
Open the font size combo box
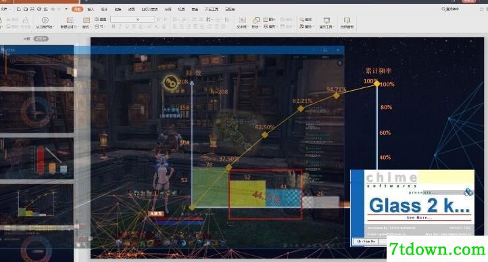(145, 20)
